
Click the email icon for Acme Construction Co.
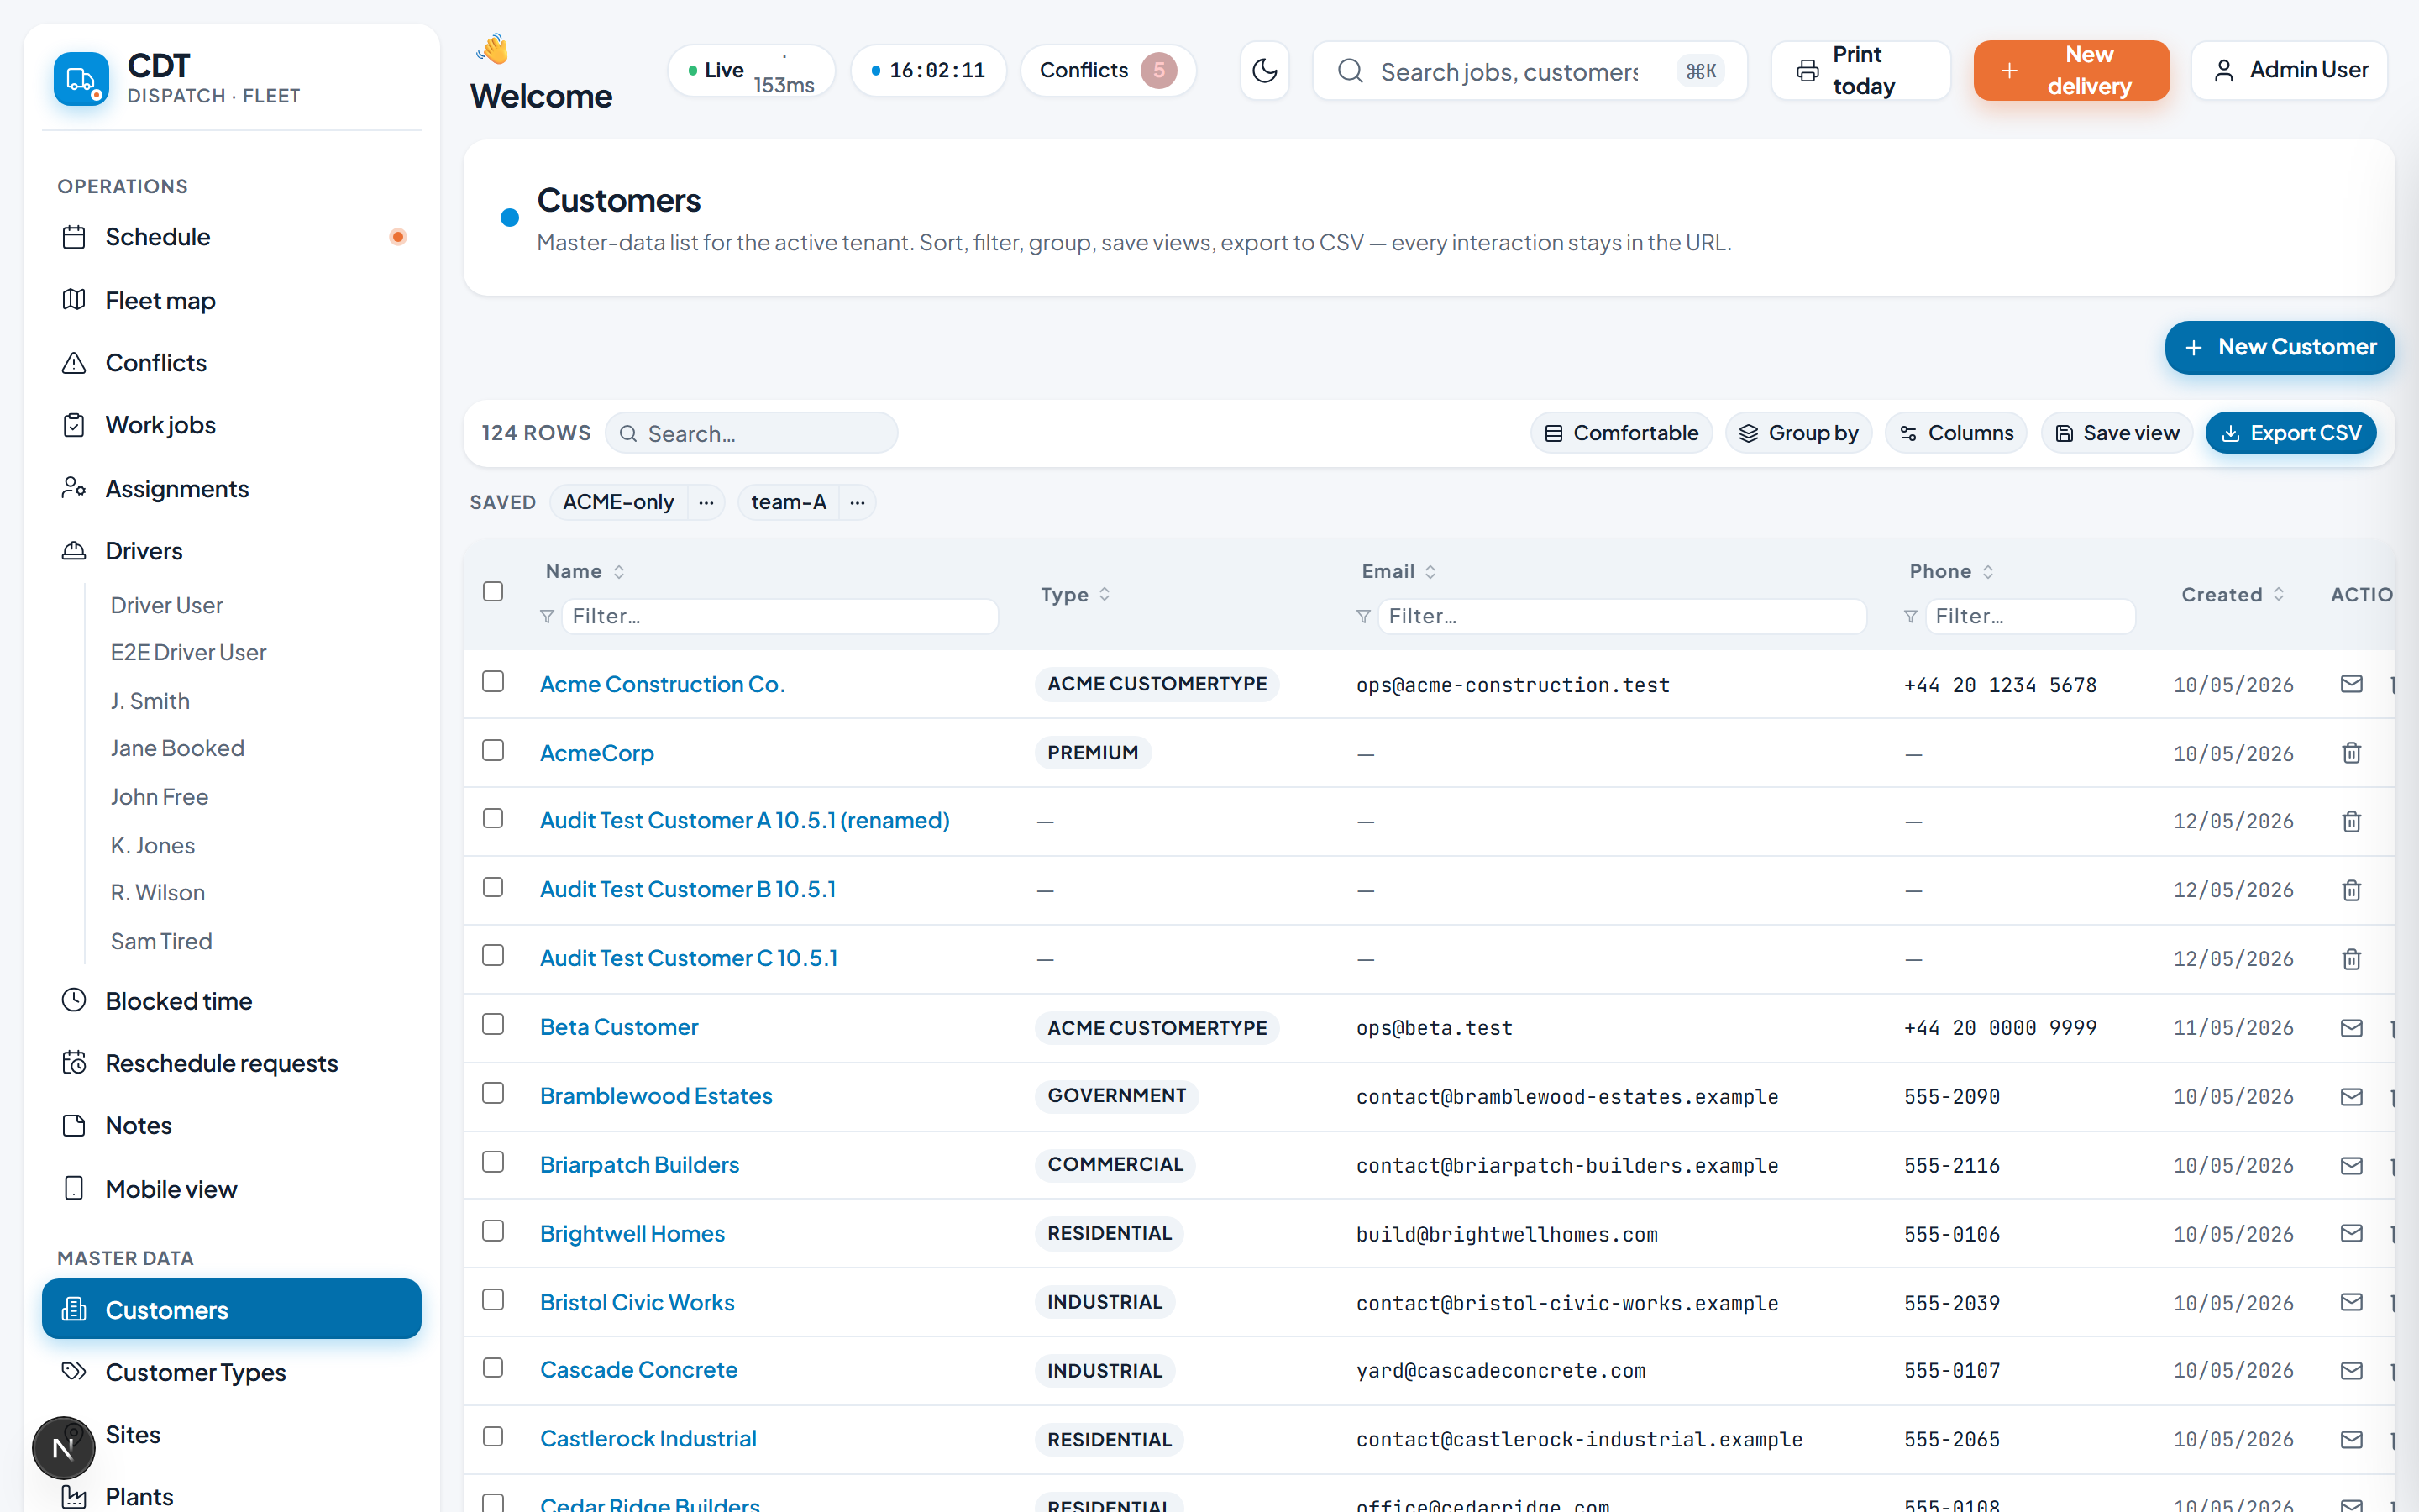pos(2351,684)
